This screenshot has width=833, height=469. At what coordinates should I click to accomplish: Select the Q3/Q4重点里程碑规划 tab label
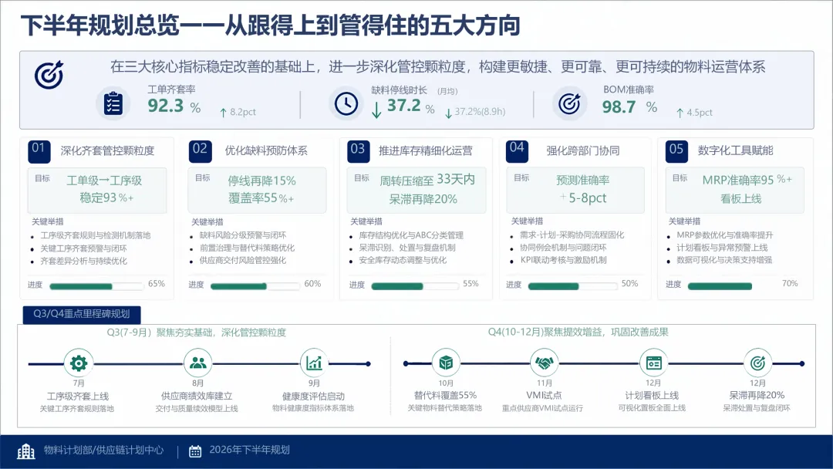(82, 314)
